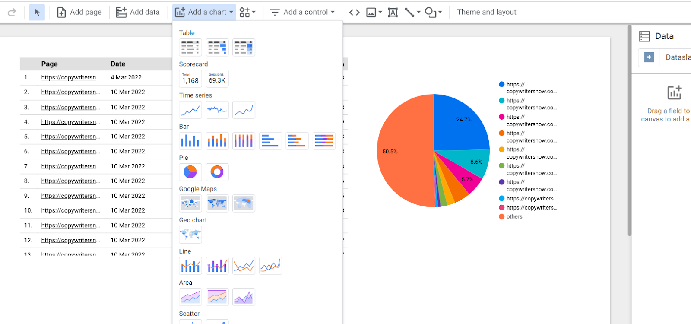Select the pointer selection mode tool

[x=37, y=12]
